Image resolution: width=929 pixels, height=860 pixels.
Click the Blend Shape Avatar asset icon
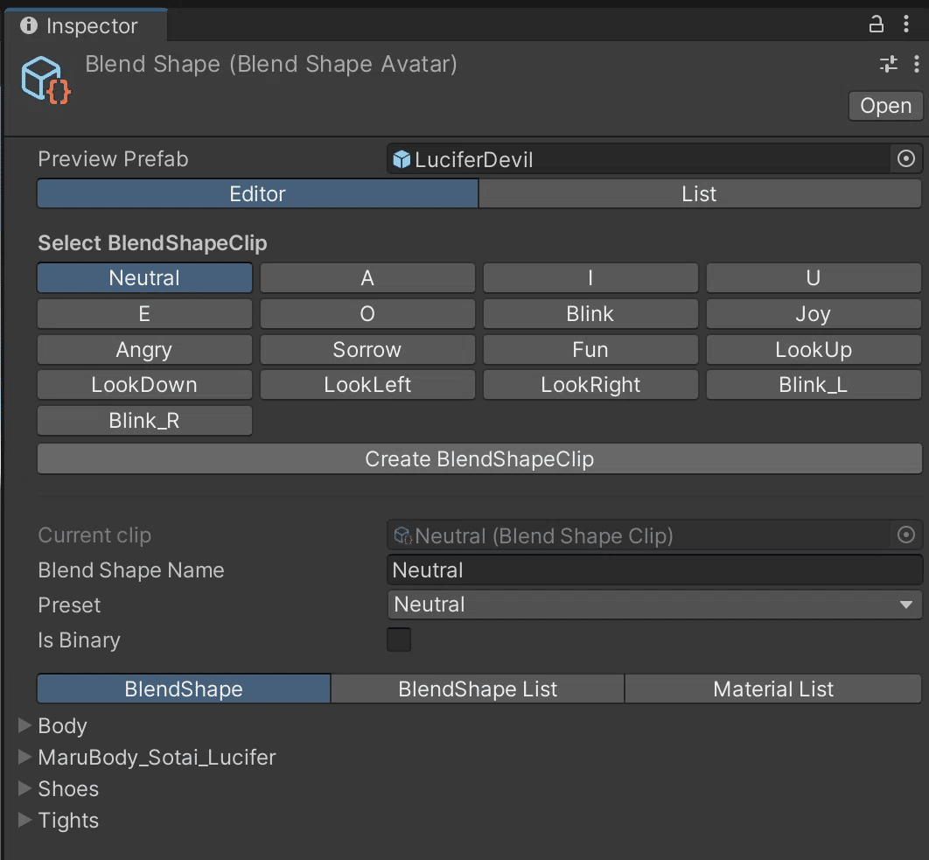[45, 80]
